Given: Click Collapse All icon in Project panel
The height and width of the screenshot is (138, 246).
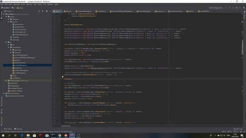Looking at the screenshot, I should (43, 11).
